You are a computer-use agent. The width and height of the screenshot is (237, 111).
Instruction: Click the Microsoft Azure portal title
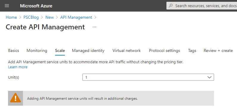tap(36, 6)
